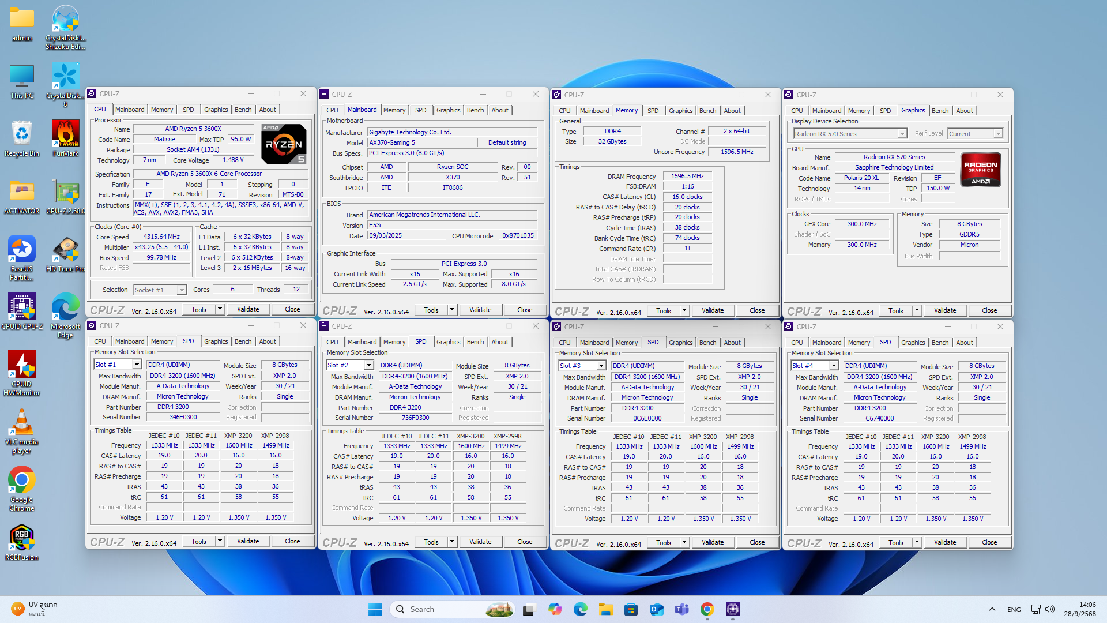Launch VLC media player shortcut
The width and height of the screenshot is (1107, 623).
click(x=22, y=431)
